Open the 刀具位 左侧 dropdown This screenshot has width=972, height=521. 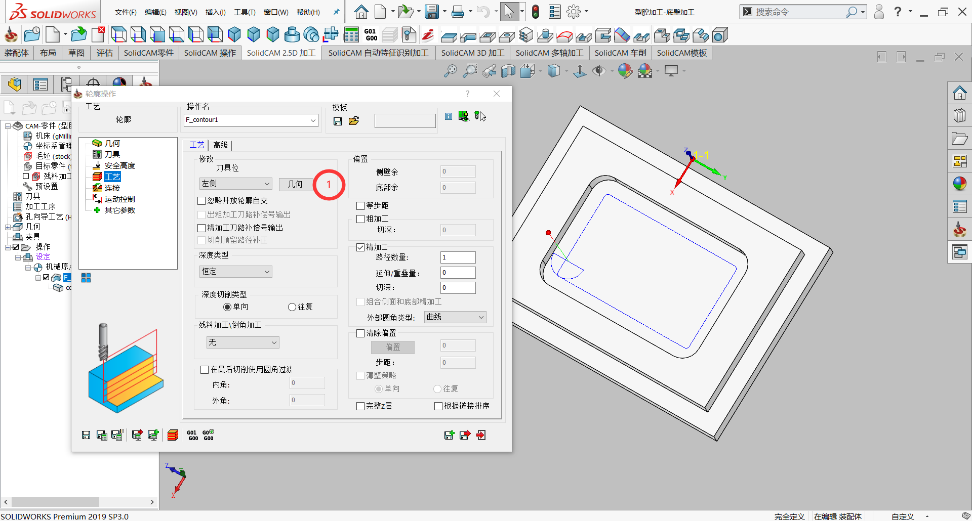point(236,184)
